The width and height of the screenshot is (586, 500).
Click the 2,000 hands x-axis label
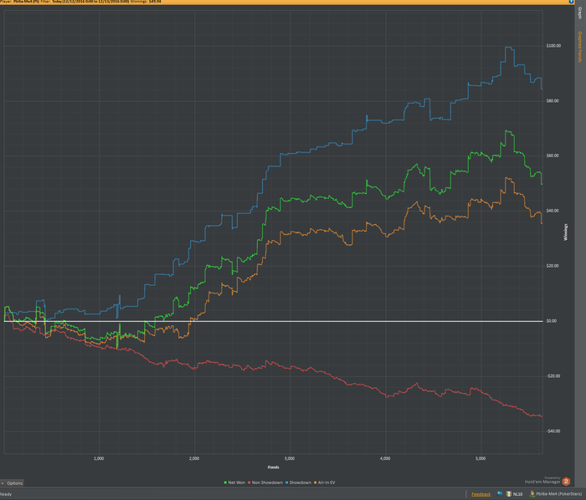(x=194, y=458)
